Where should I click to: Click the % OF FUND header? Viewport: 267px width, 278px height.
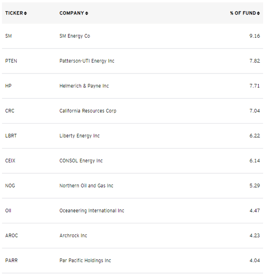tap(243, 13)
